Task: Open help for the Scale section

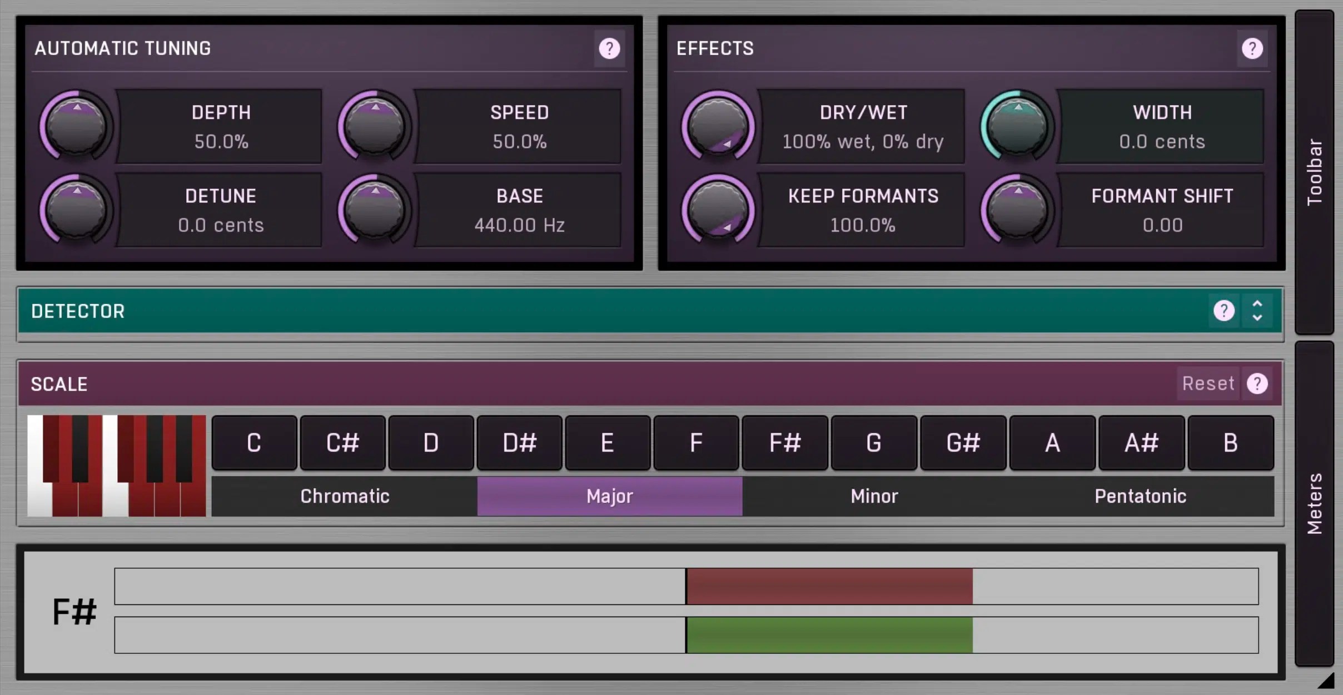Action: pyautogui.click(x=1257, y=383)
